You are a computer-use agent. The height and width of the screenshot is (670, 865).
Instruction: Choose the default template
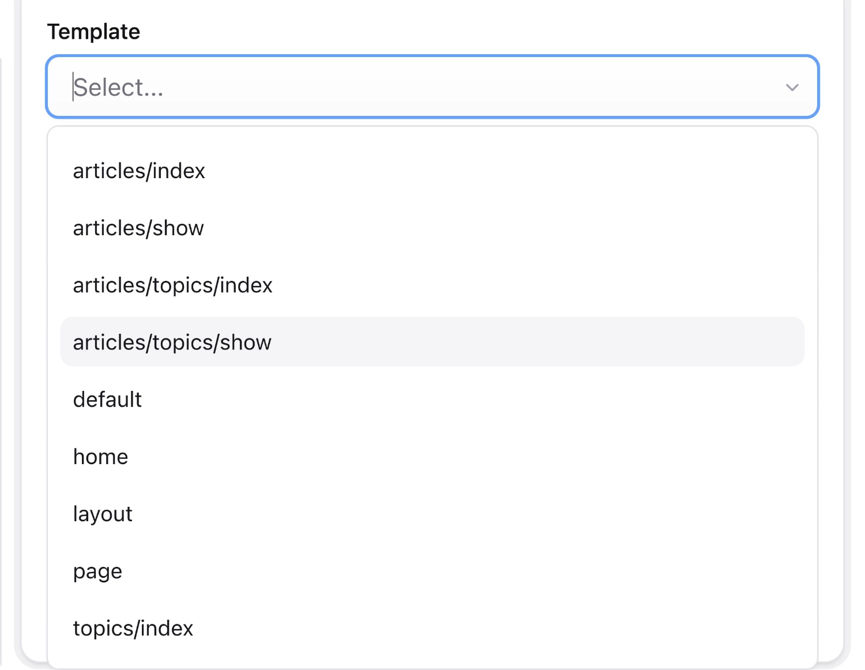click(x=107, y=399)
